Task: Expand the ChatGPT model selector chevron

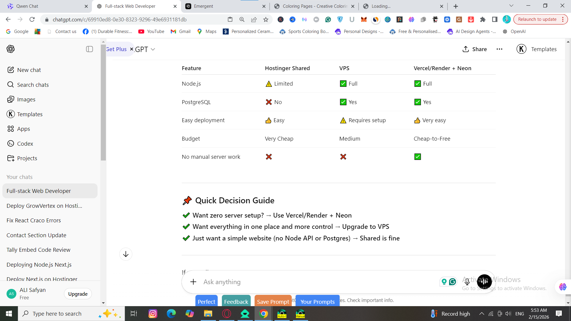Action: [153, 49]
